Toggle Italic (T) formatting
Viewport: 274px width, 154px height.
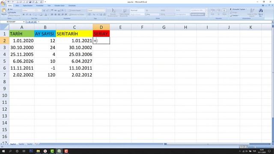[x=27, y=15]
